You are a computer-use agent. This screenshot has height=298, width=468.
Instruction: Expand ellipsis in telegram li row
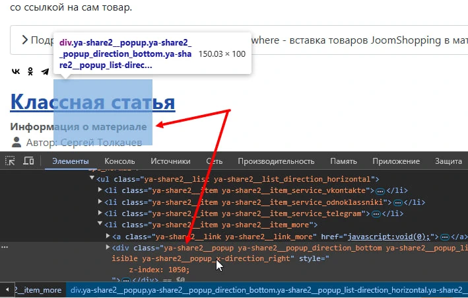point(376,213)
